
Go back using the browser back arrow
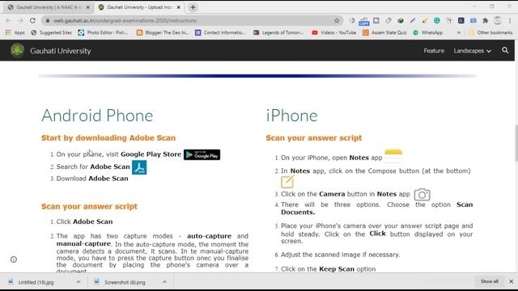9,20
